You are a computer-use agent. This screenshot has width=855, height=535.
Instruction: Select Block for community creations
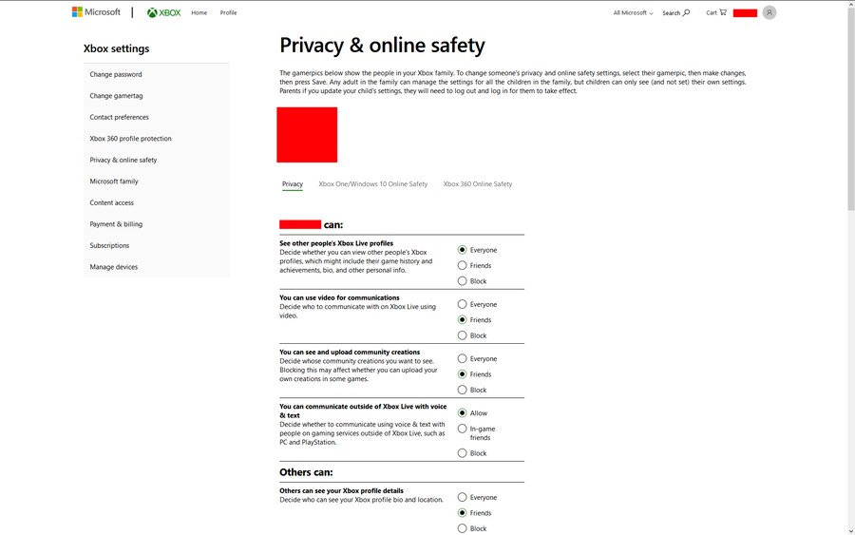(x=463, y=391)
